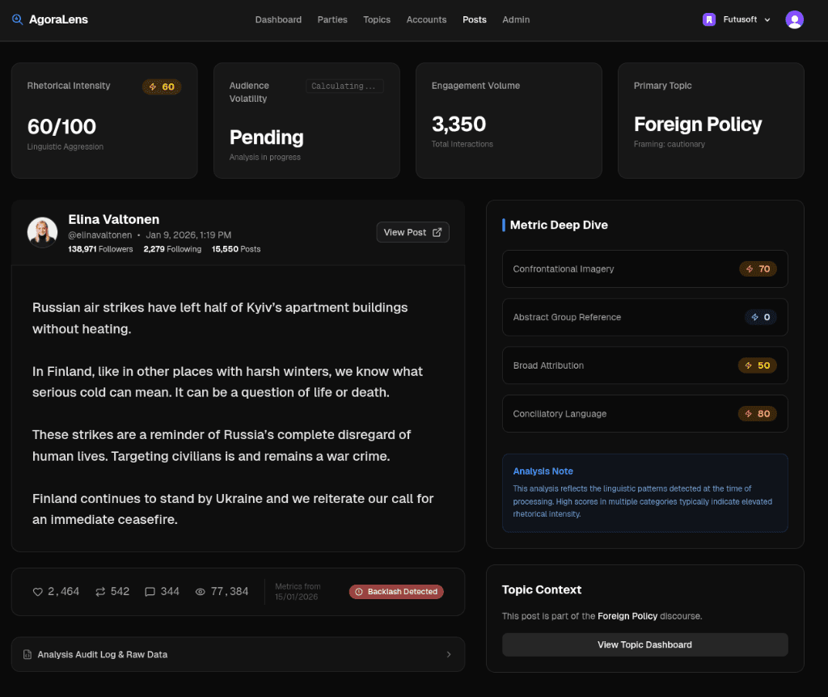Click the lightning badge on Conciliatory Language

click(x=757, y=413)
